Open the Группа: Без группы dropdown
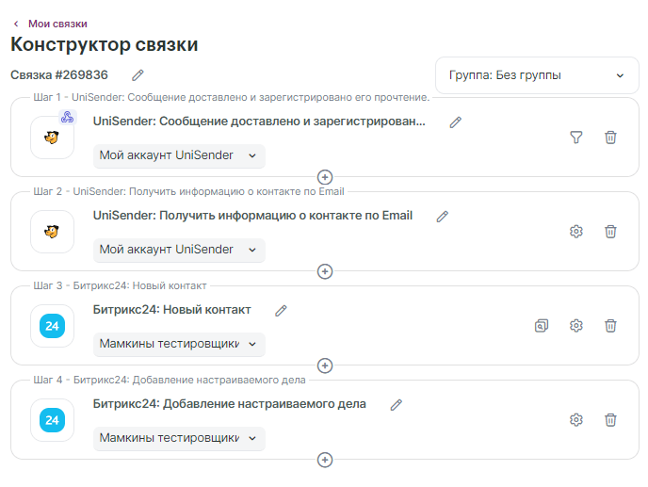The width and height of the screenshot is (648, 487). pos(537,75)
